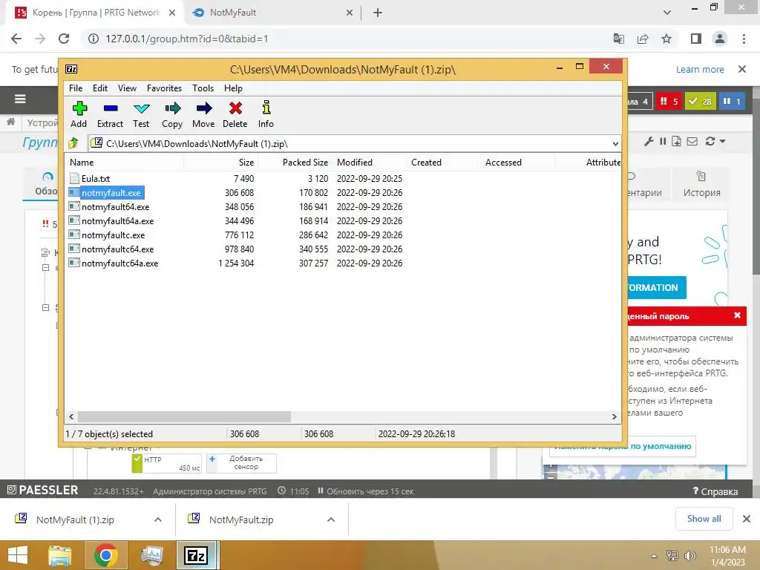This screenshot has width=760, height=570.
Task: Go up one folder level icon
Action: pyautogui.click(x=73, y=143)
